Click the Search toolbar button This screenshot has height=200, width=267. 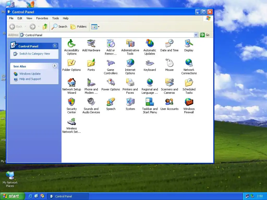point(59,27)
